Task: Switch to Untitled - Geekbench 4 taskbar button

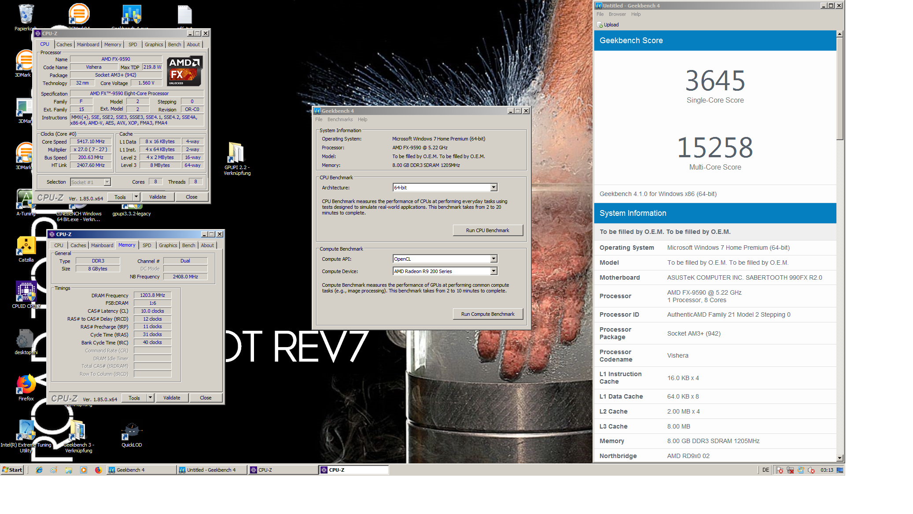Action: pyautogui.click(x=212, y=470)
